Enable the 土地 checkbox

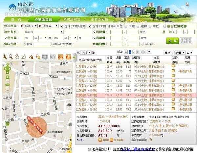click(x=126, y=26)
